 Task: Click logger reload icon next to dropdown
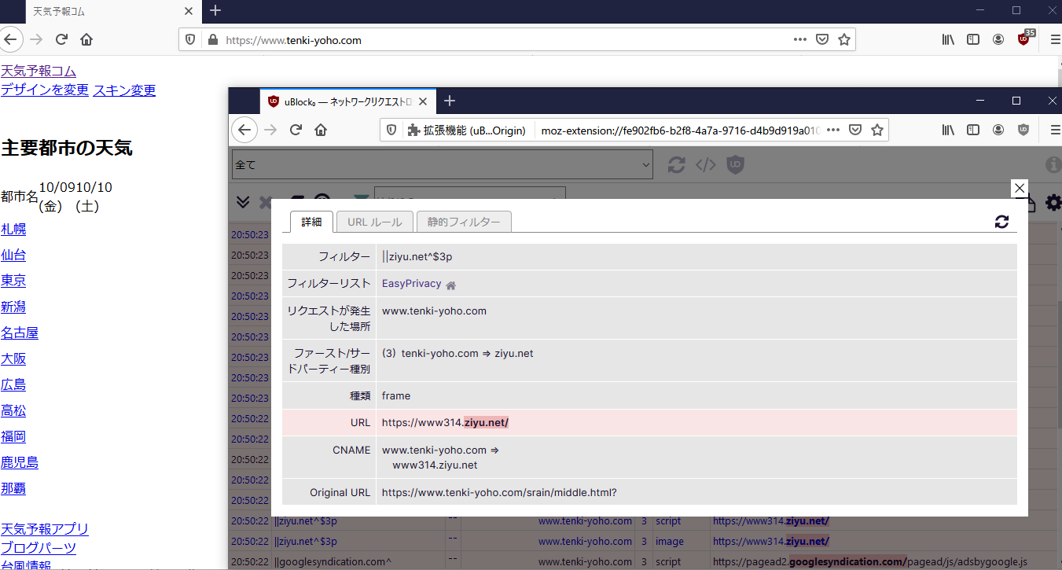(676, 165)
